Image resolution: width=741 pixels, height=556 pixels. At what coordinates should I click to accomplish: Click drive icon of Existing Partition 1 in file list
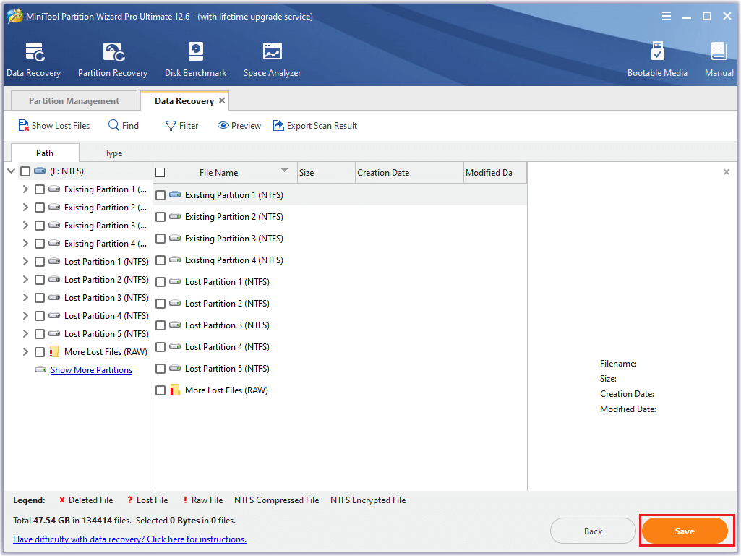176,194
